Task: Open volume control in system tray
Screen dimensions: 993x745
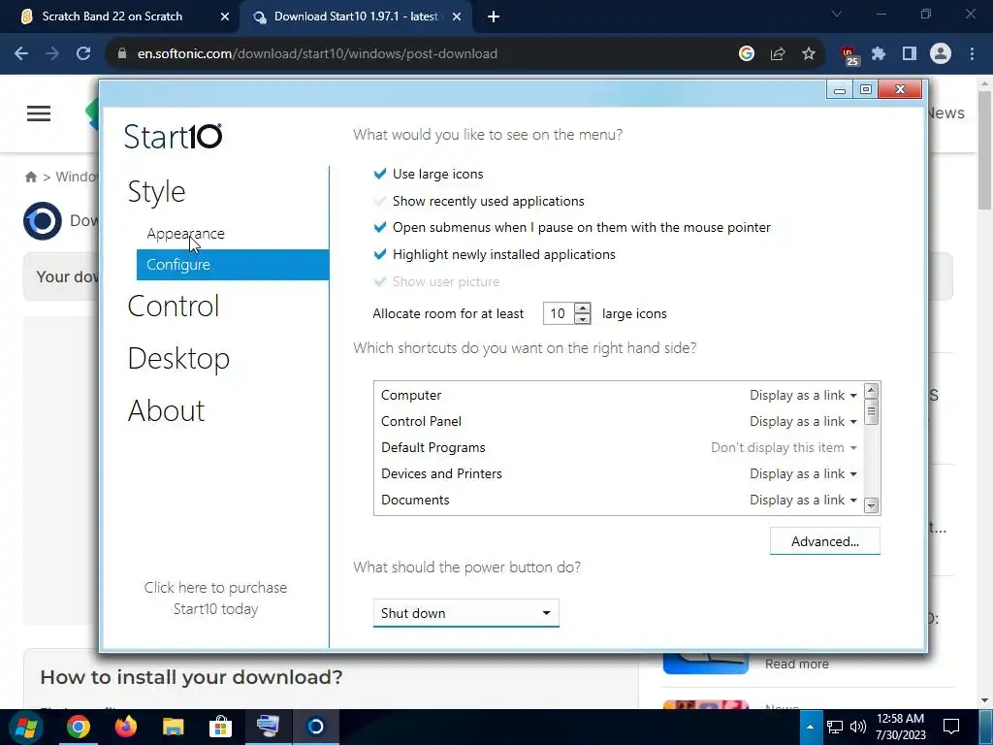Action: tap(858, 727)
